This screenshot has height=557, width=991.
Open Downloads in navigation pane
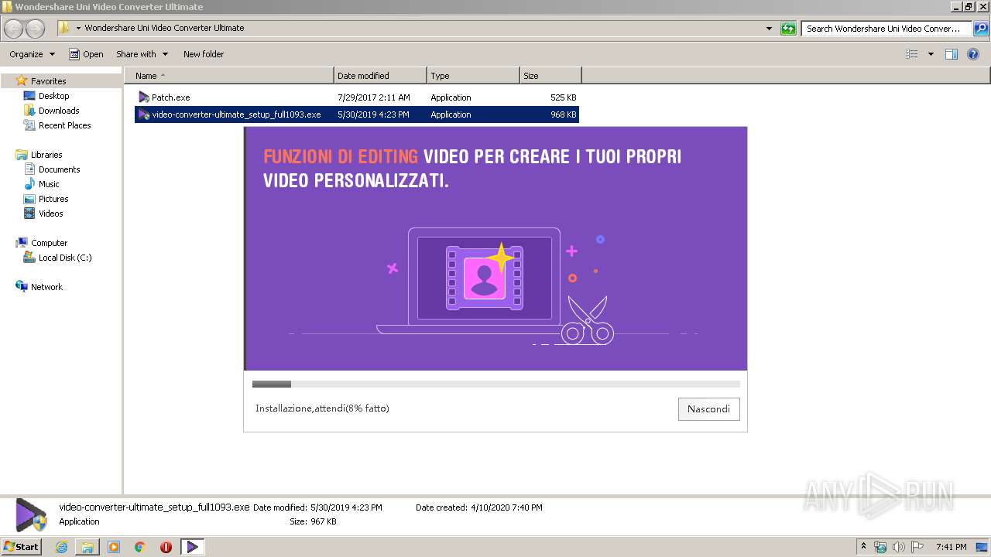tap(59, 111)
